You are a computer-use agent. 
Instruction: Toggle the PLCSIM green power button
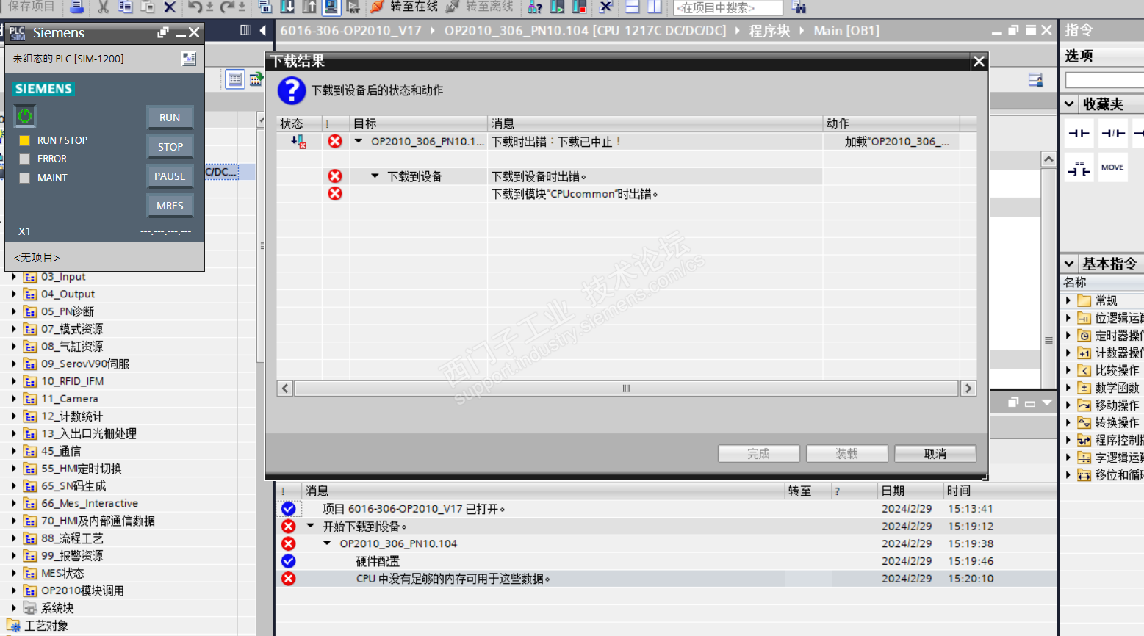[25, 116]
